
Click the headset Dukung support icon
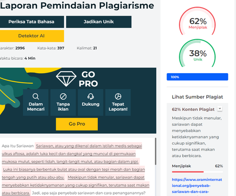point(91,96)
